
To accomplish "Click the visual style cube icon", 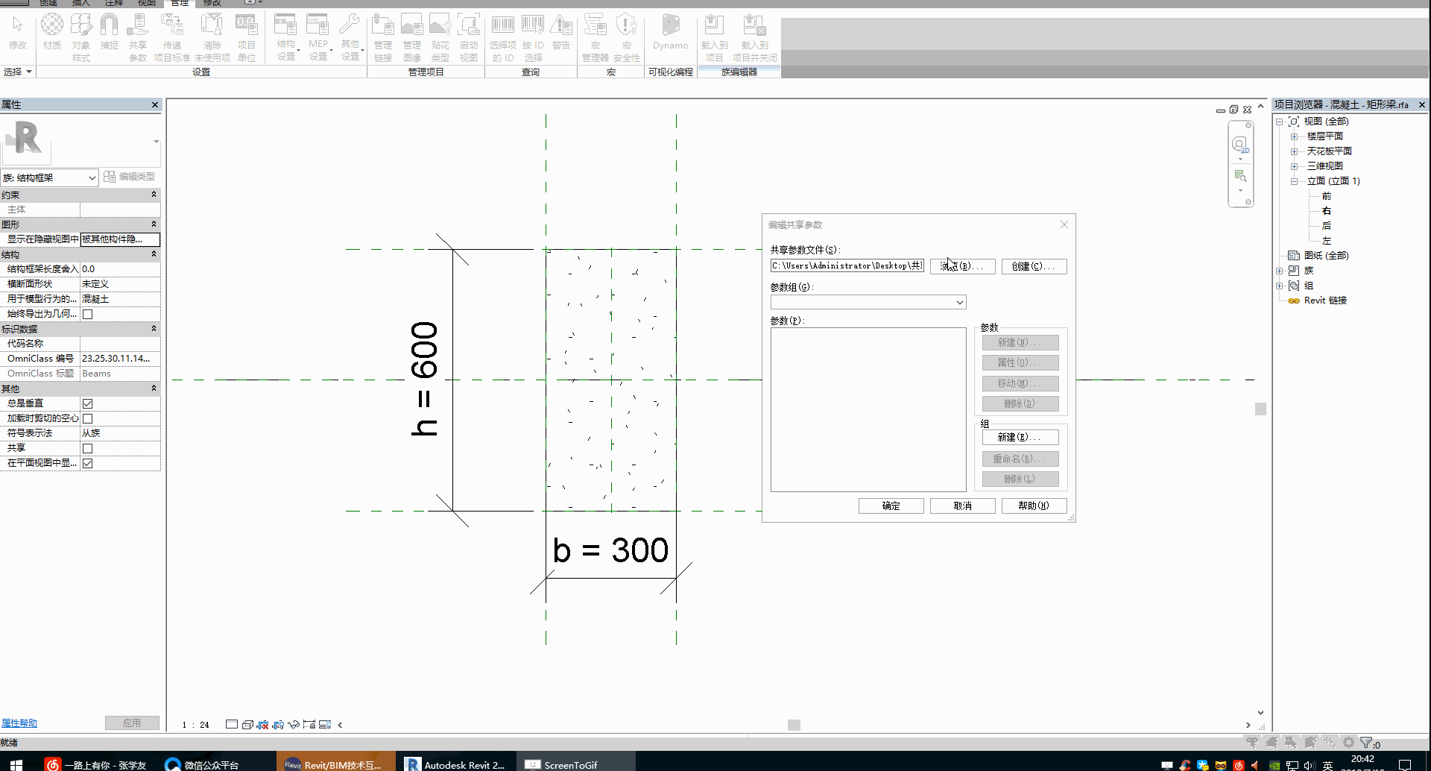I will (247, 724).
